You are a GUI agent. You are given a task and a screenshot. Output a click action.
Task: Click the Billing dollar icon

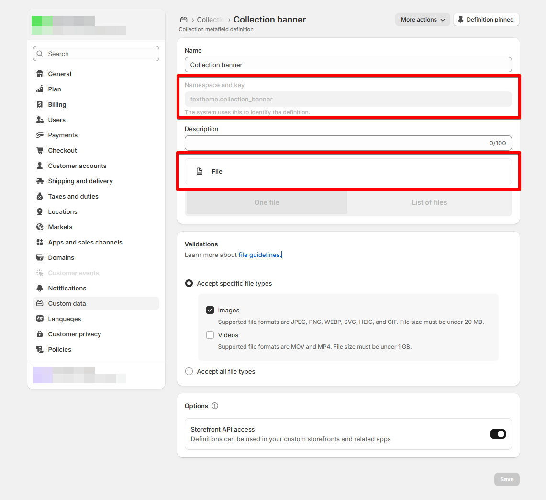pos(40,104)
